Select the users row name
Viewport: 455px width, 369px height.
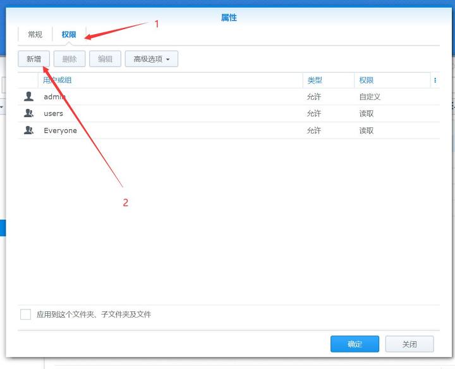(x=53, y=113)
